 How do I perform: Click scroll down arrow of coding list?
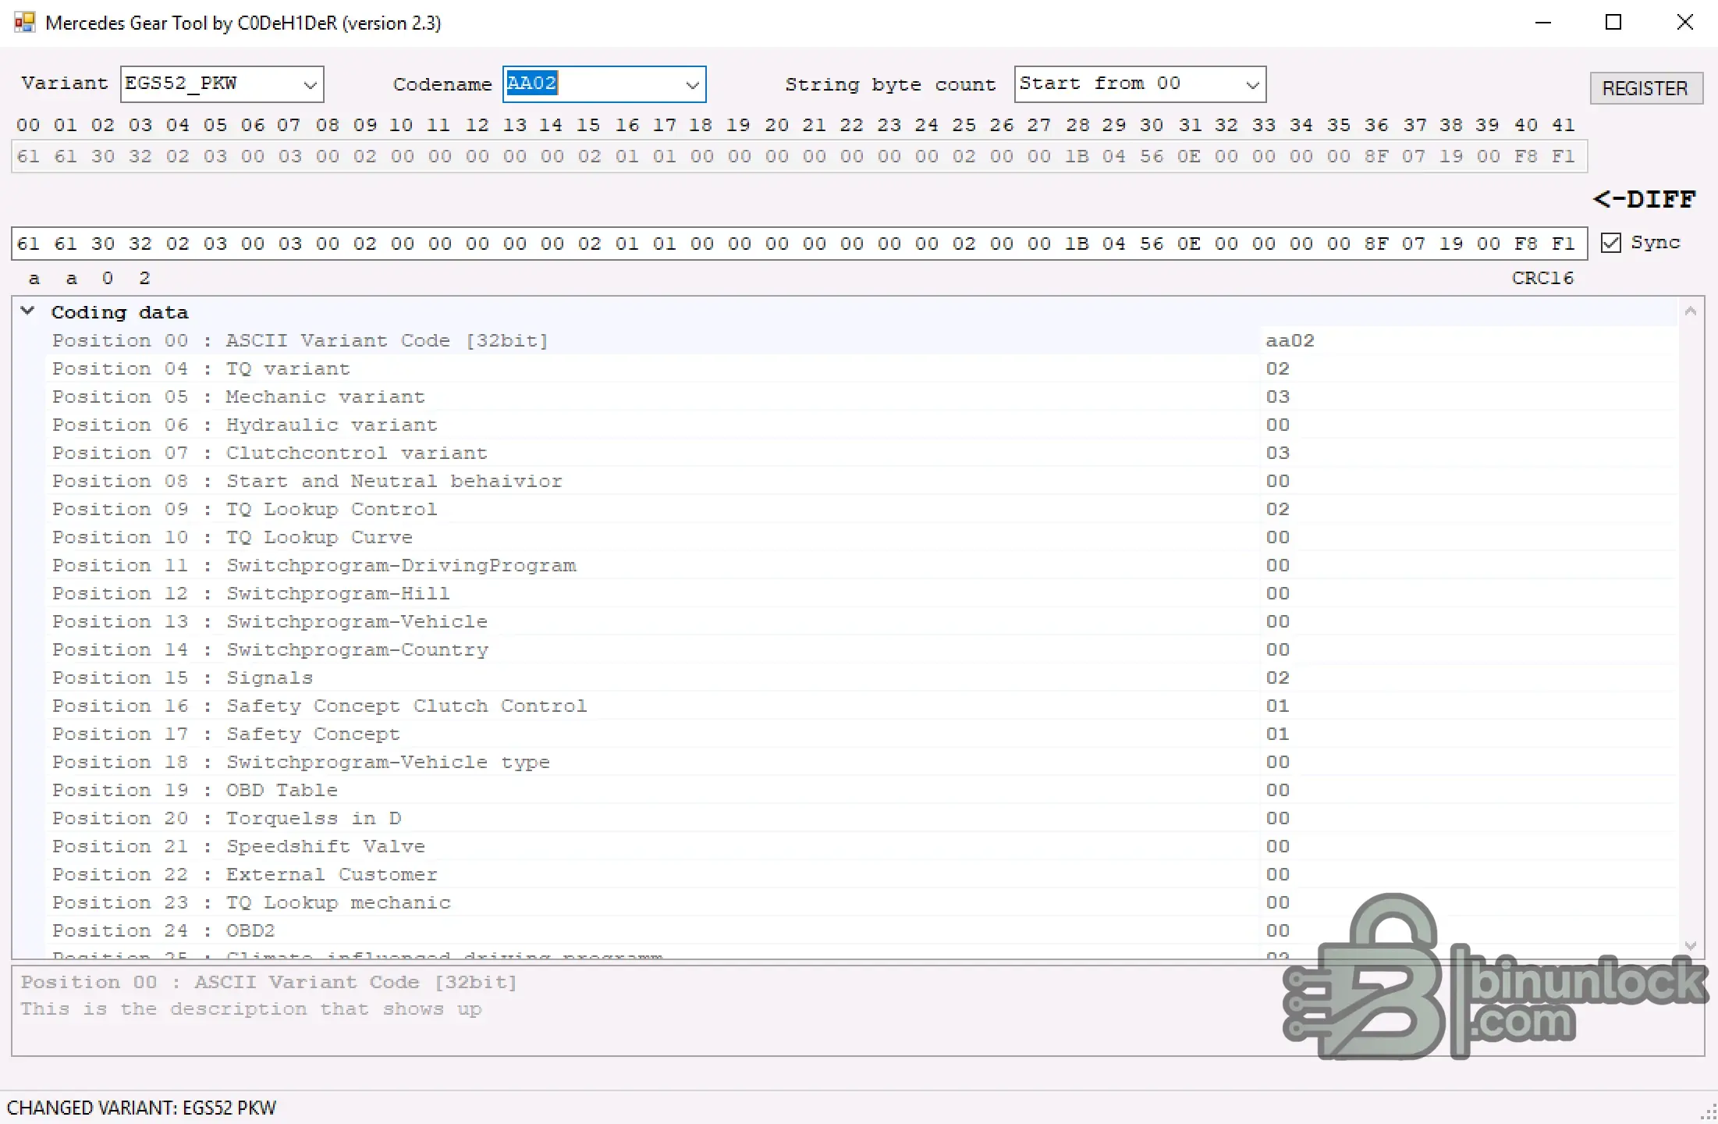1691,944
